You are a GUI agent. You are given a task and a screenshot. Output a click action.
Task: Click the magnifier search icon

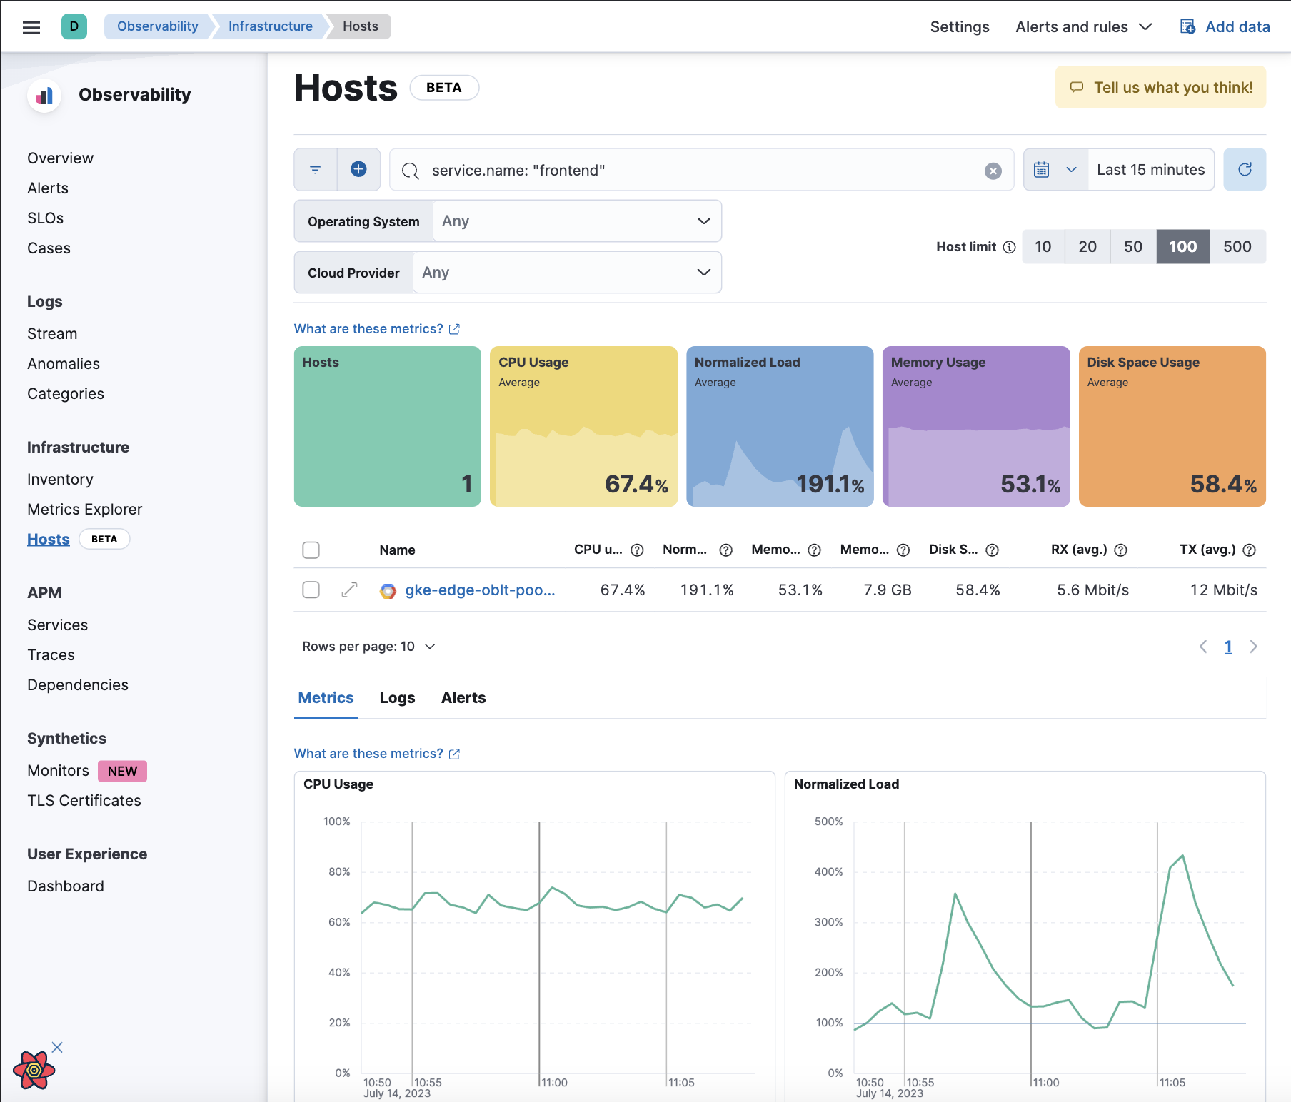[410, 171]
